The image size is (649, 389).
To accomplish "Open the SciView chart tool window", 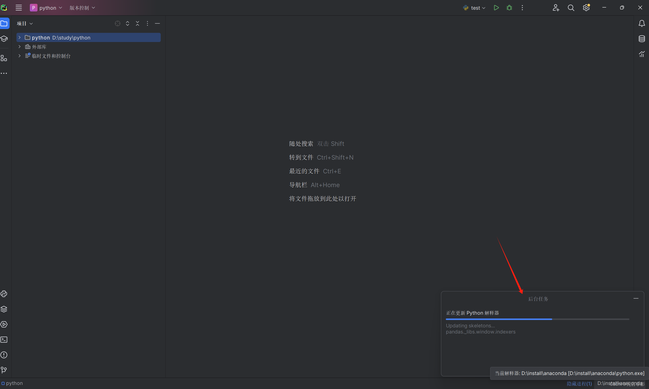I will 642,54.
